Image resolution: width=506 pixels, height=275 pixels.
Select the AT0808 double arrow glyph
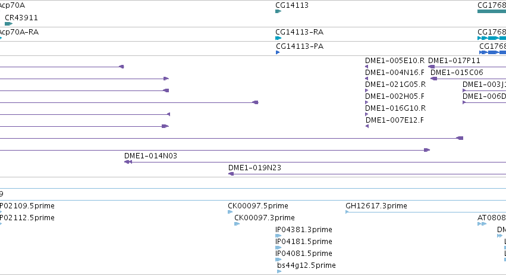pos(482,224)
